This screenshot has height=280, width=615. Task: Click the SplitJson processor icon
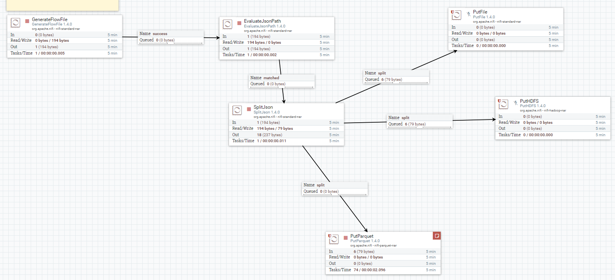238,110
